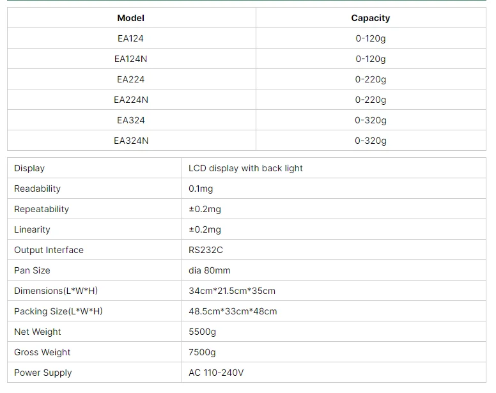
Task: Click the Capacity column header
Action: pyautogui.click(x=371, y=18)
